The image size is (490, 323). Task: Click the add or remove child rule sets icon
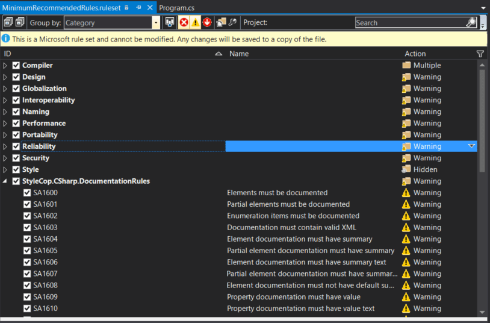[222, 22]
